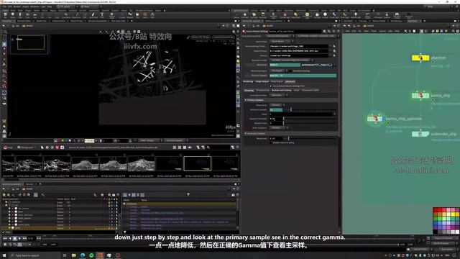Viewport: 460px width, 259px height.
Task: Click the Secondary Samples slider handle
Action: pyautogui.click(x=289, y=138)
